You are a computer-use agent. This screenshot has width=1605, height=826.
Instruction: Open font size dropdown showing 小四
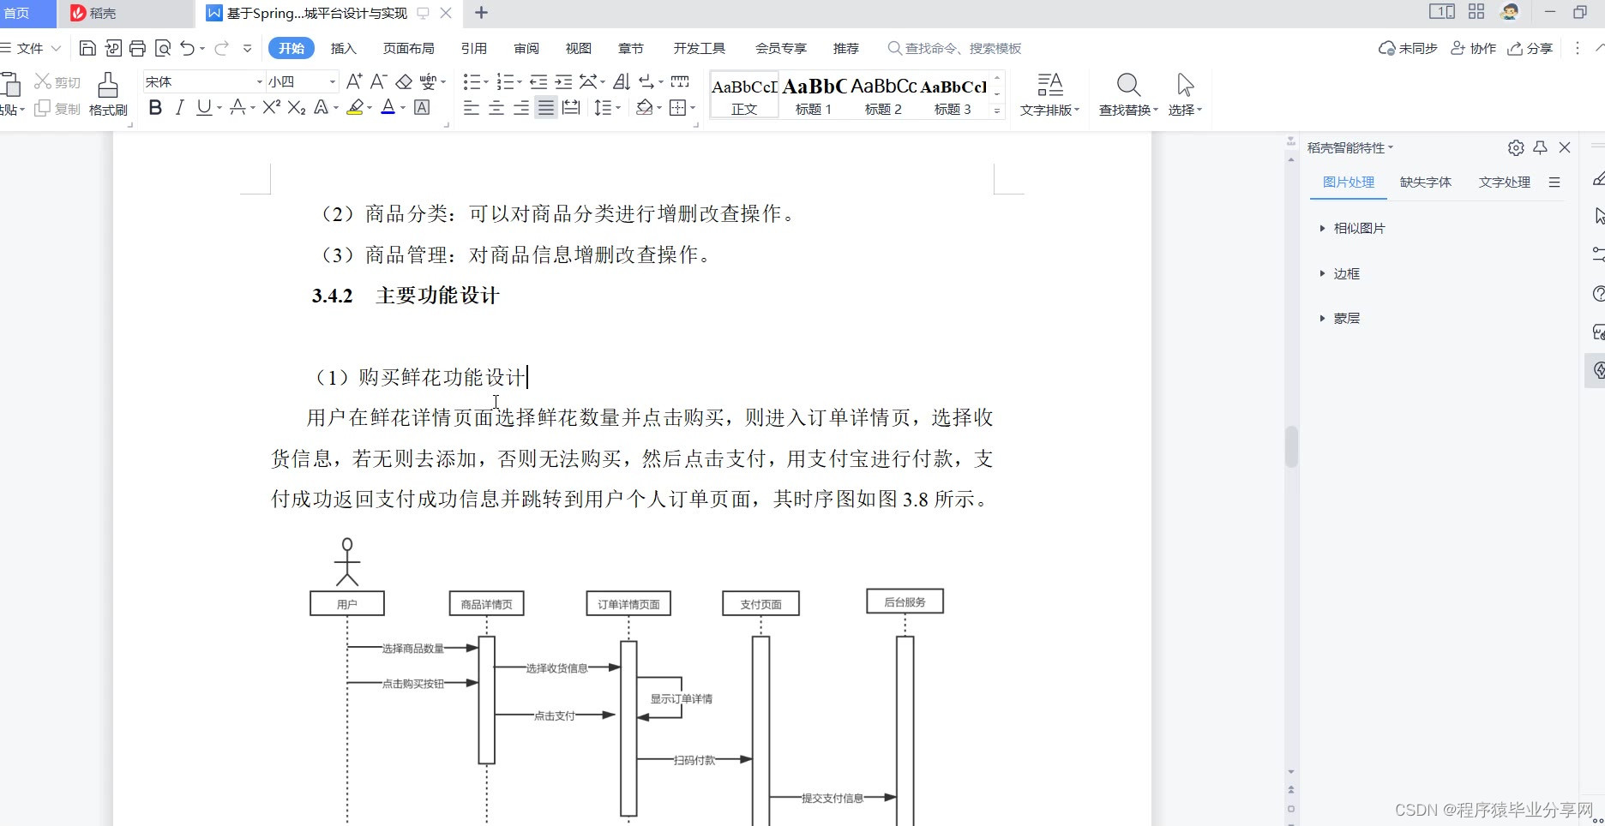point(333,81)
